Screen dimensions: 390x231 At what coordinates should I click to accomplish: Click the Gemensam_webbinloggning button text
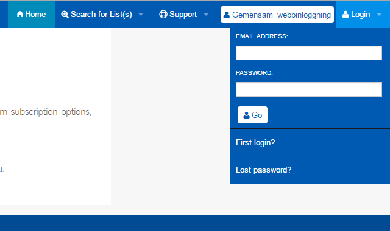tap(282, 15)
